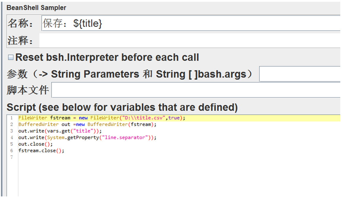The image size is (353, 205).
Task: Click the empty 注释 comment field
Action: pos(190,41)
